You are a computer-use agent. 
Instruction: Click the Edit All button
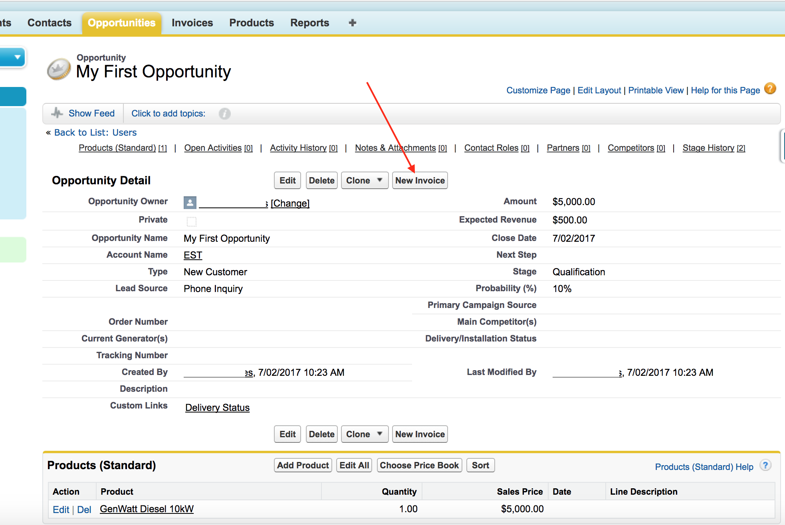click(354, 465)
